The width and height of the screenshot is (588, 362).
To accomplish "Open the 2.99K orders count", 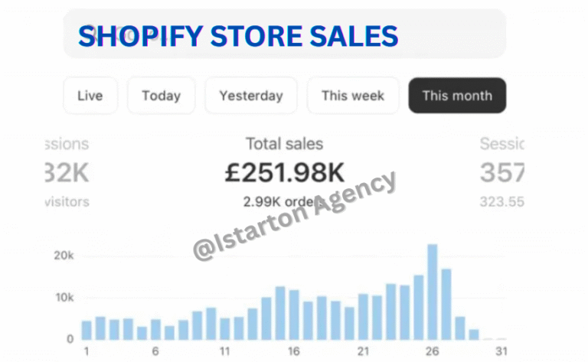I will (276, 202).
